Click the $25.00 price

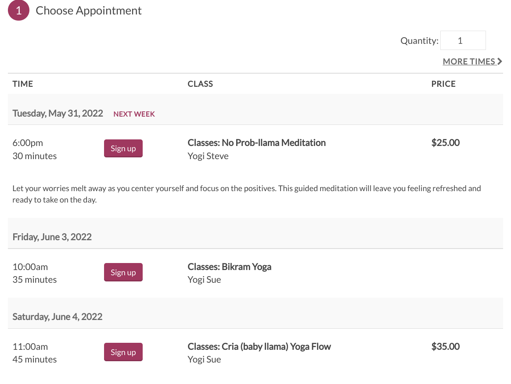pyautogui.click(x=446, y=142)
